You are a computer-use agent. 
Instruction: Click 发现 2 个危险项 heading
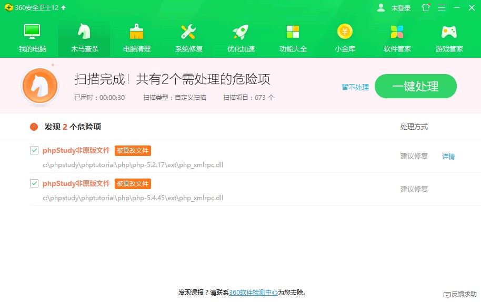tap(73, 127)
